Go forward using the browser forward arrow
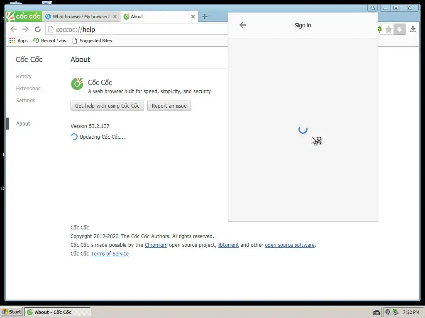425x318 pixels. pyautogui.click(x=25, y=29)
